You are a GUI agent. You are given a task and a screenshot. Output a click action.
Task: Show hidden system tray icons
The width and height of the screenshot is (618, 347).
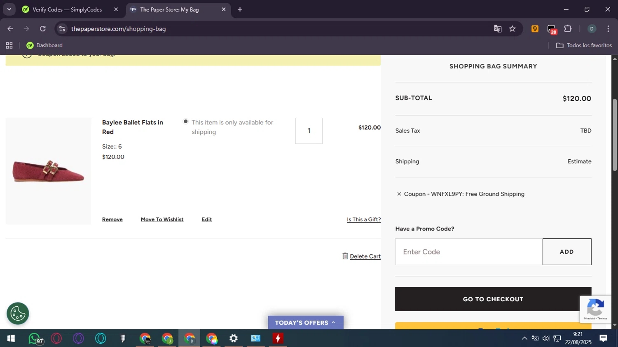(524, 338)
